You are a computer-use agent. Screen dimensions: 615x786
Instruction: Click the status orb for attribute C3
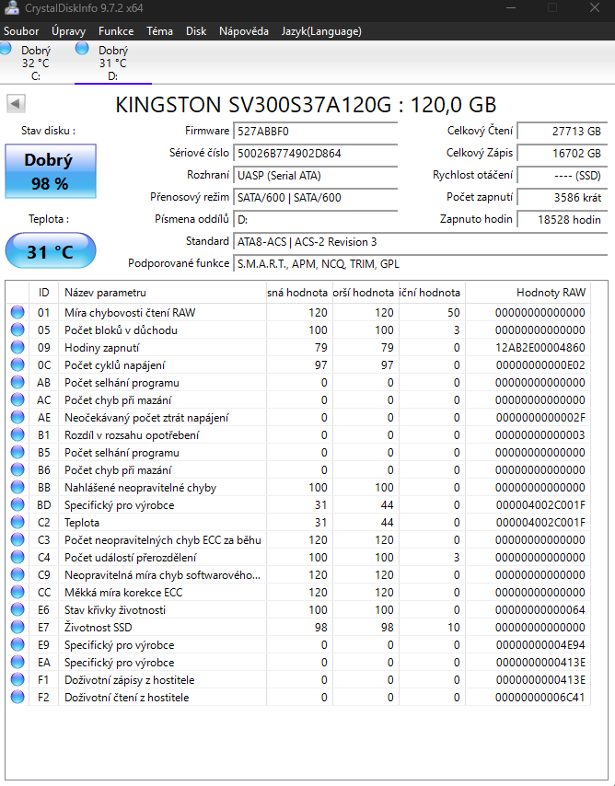coord(17,540)
